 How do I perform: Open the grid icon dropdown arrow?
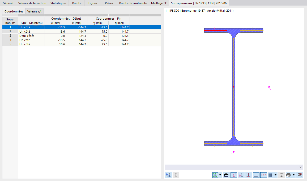tap(275, 175)
